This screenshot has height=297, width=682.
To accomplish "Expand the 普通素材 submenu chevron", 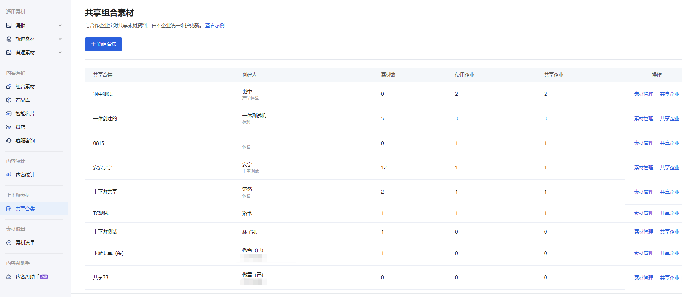I will (60, 52).
